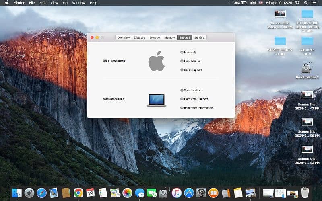This screenshot has height=201, width=322.
Task: Switch to the Overview tab
Action: tap(124, 37)
